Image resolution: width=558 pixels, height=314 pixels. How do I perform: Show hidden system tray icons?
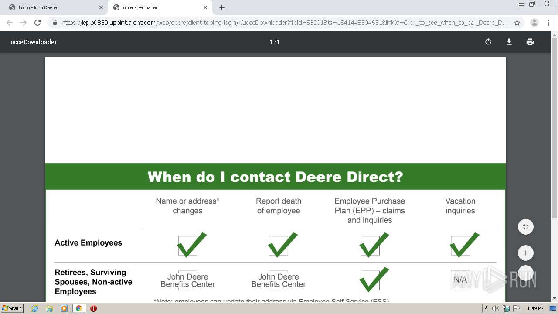click(x=487, y=308)
